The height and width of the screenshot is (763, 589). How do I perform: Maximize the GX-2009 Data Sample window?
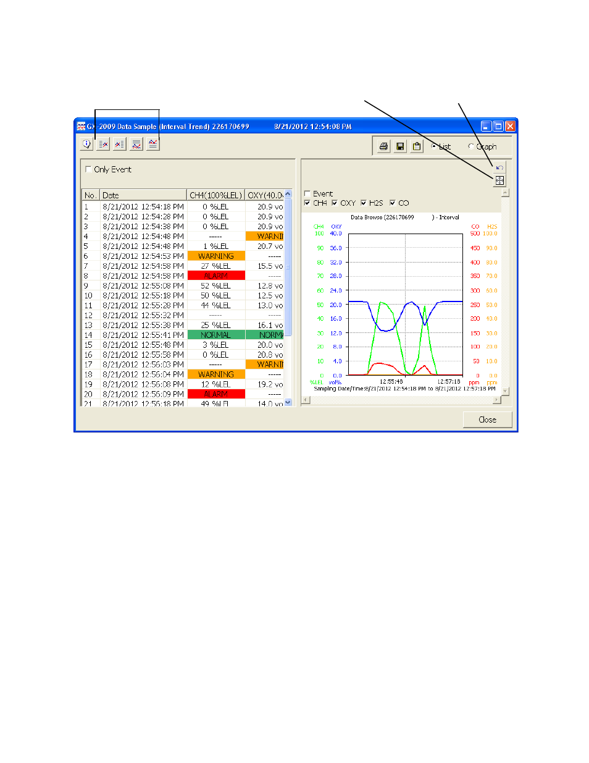(x=498, y=126)
